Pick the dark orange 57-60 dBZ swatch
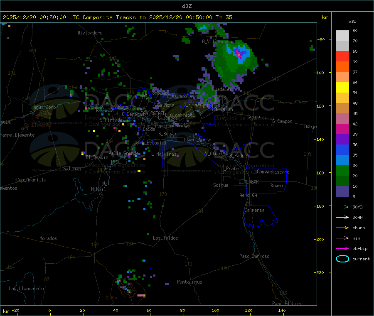 (x=342, y=67)
